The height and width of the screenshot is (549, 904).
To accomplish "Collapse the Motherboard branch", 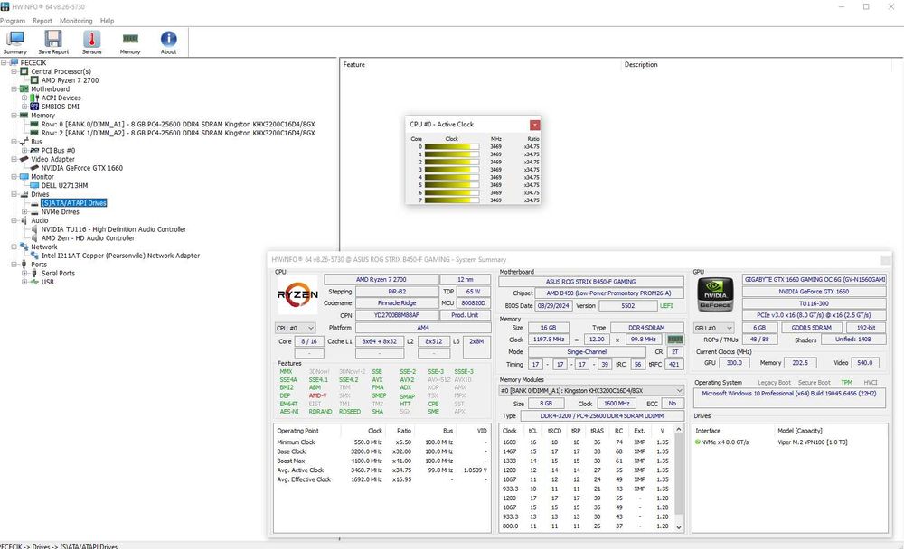I will [14, 88].
